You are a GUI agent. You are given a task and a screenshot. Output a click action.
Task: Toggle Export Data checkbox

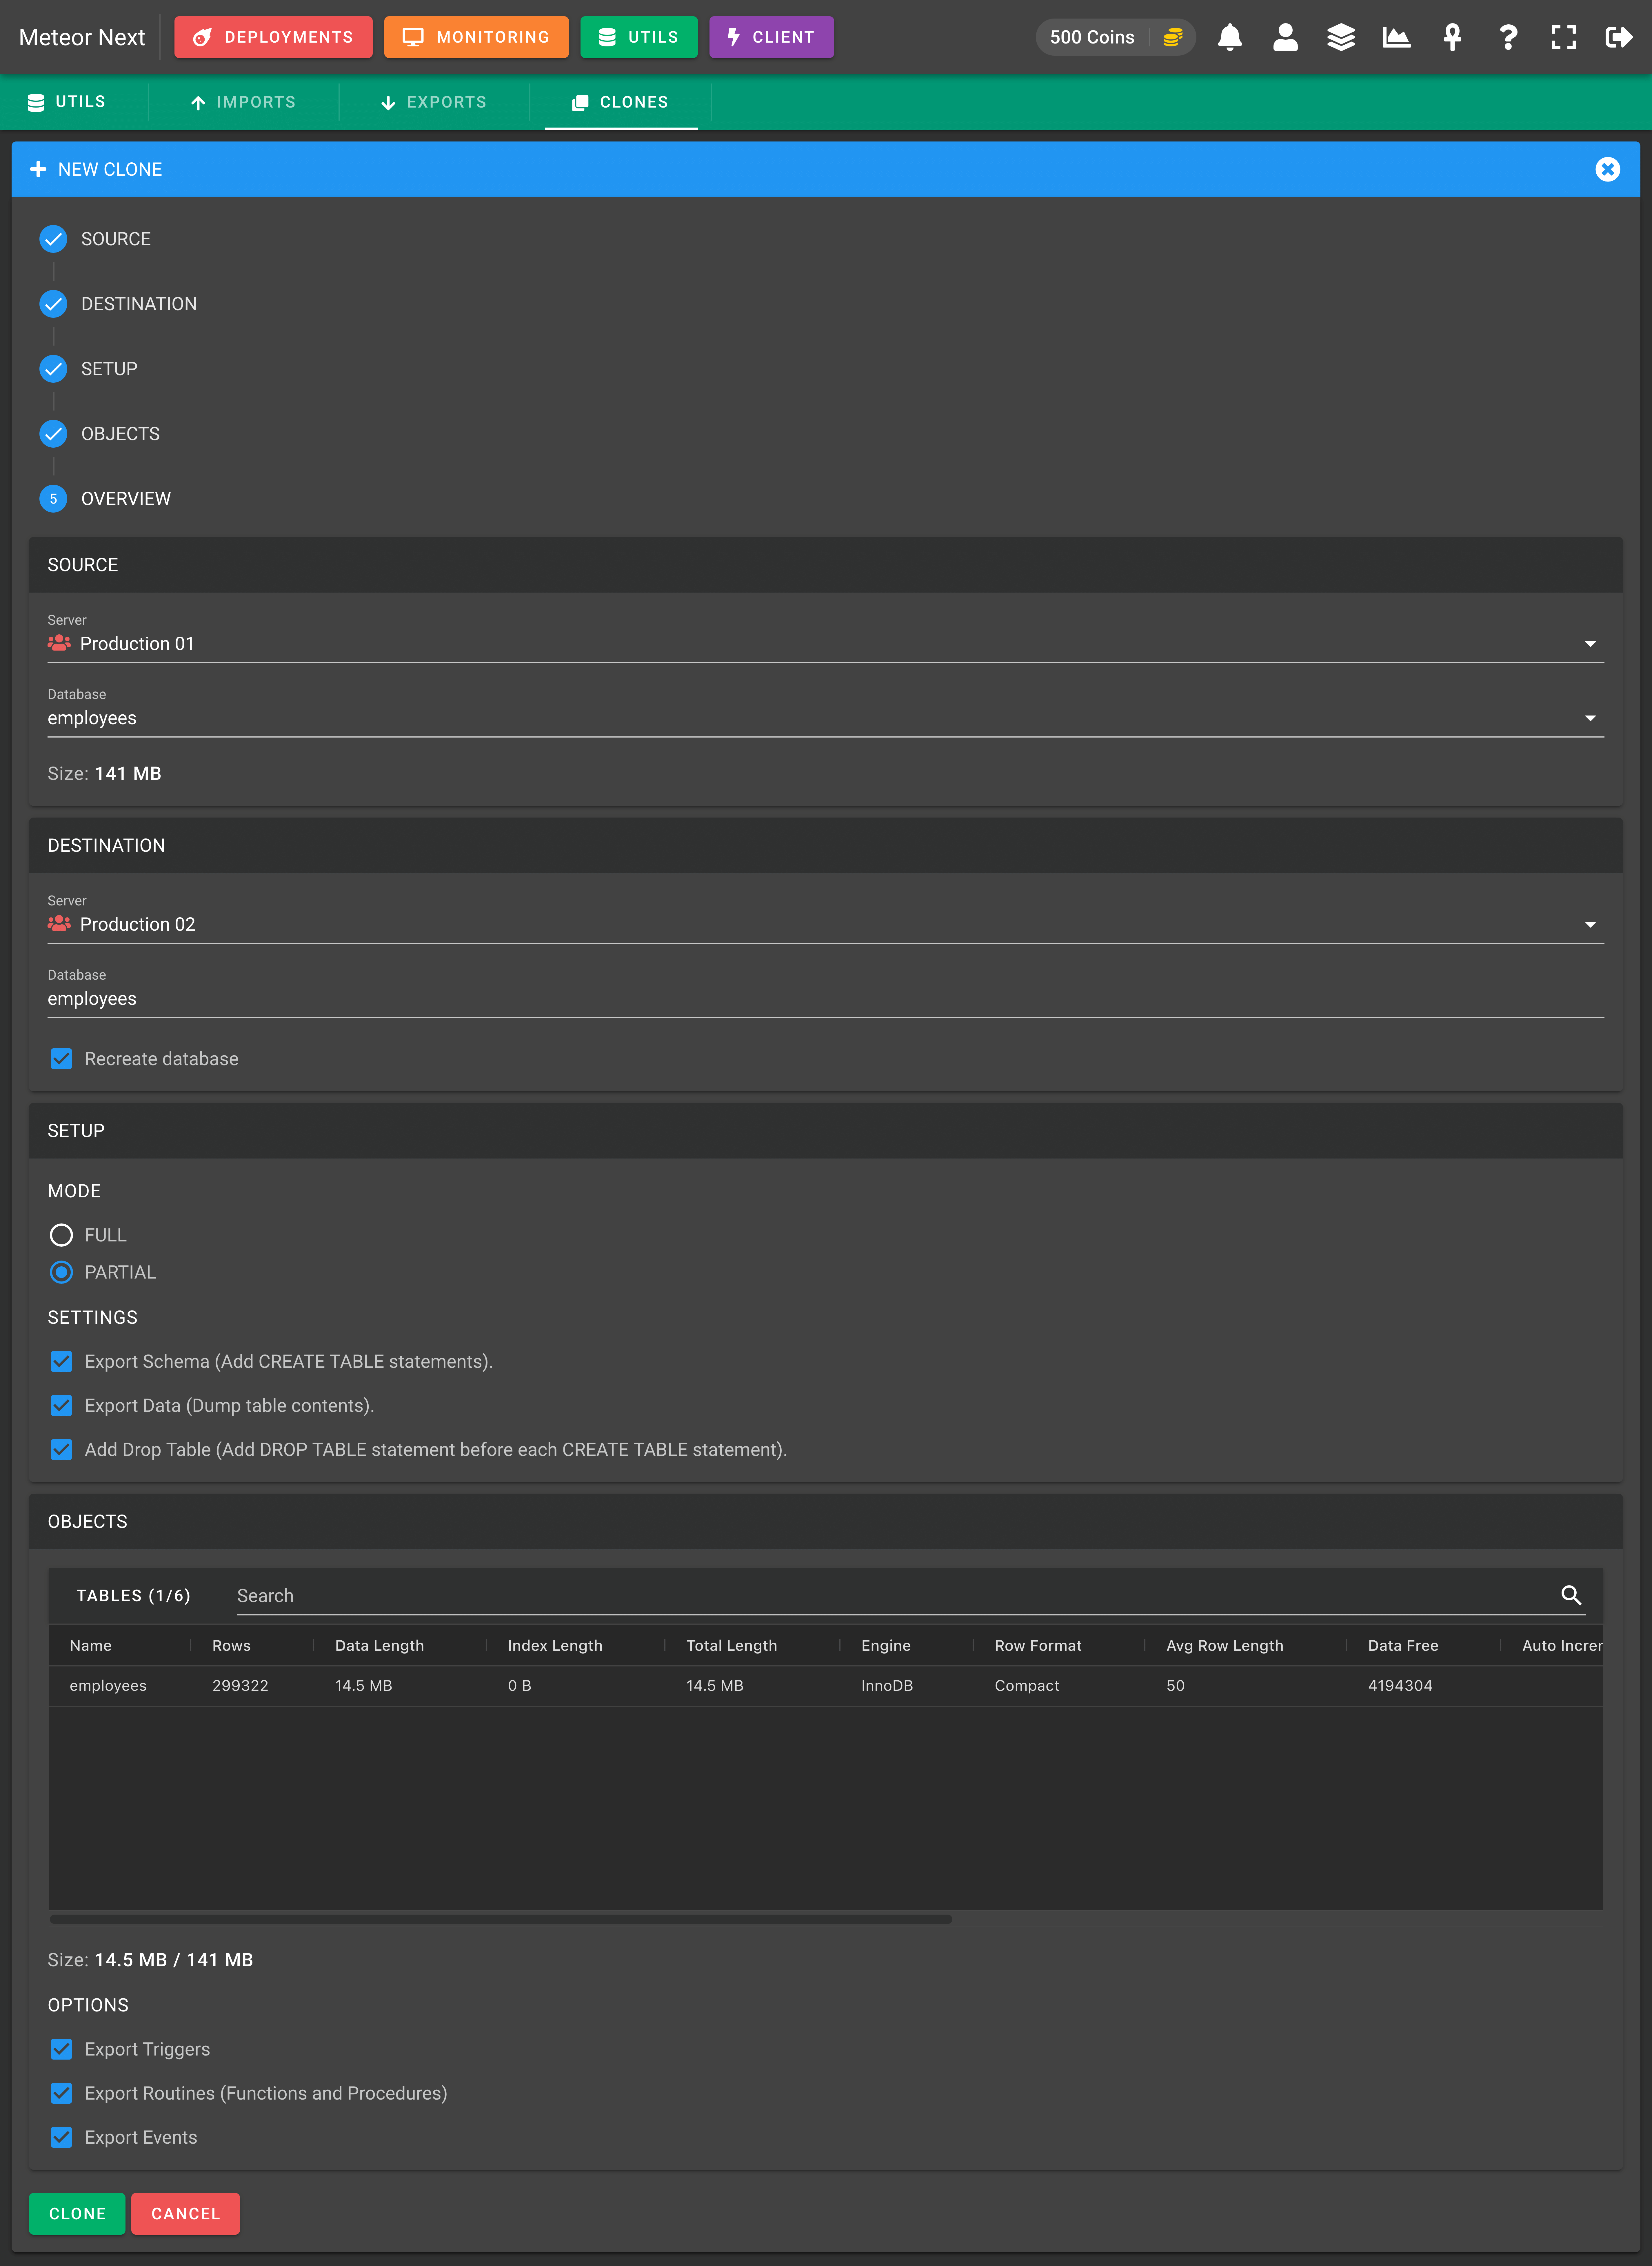tap(61, 1406)
